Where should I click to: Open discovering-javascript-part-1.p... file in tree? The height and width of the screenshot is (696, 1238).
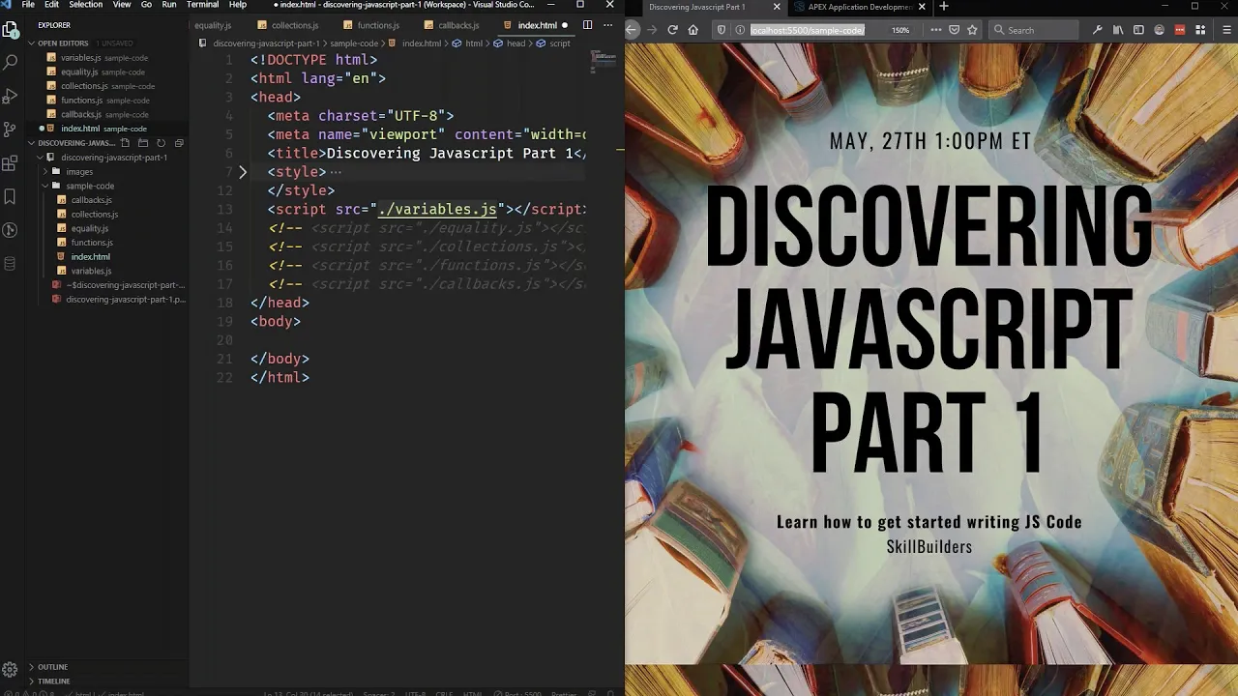pos(125,300)
